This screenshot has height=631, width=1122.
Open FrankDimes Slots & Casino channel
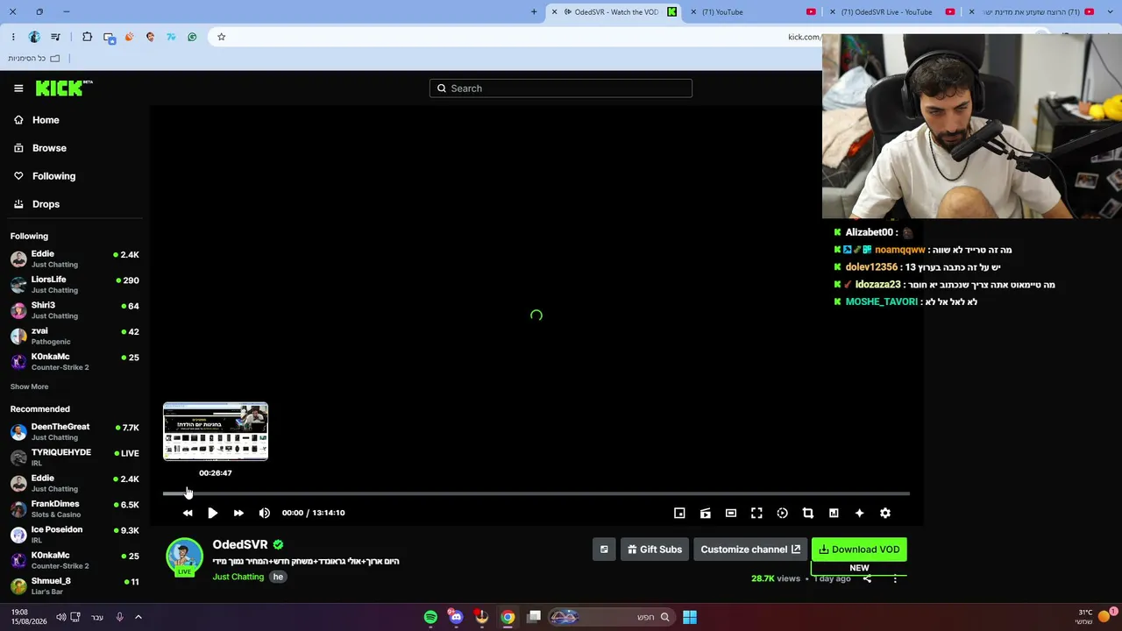[75, 508]
